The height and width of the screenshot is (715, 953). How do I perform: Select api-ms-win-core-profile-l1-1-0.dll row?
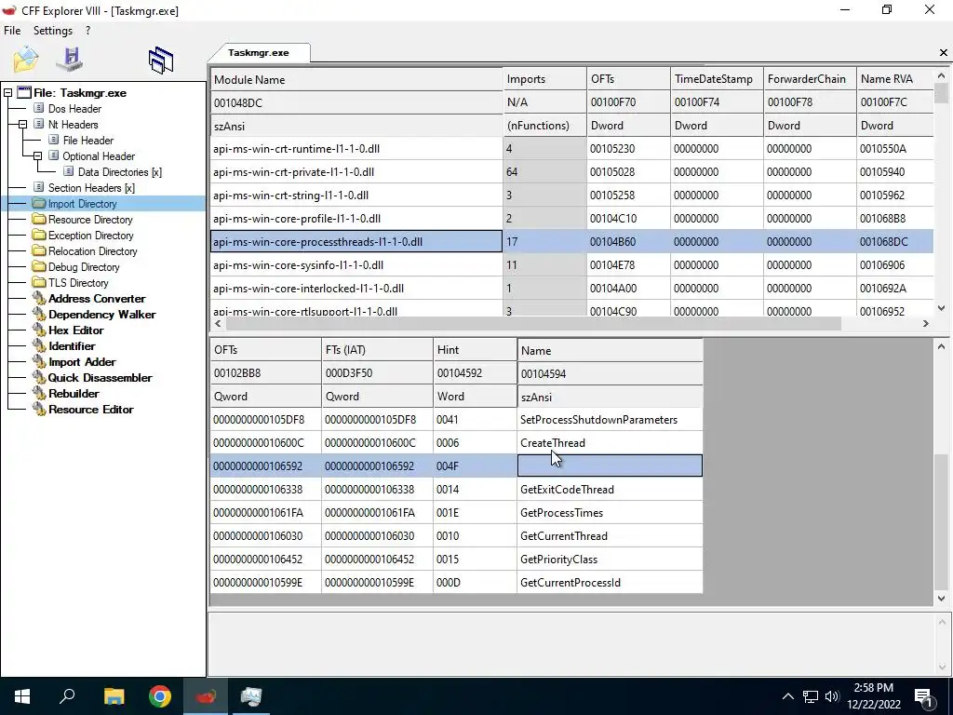pyautogui.click(x=571, y=218)
